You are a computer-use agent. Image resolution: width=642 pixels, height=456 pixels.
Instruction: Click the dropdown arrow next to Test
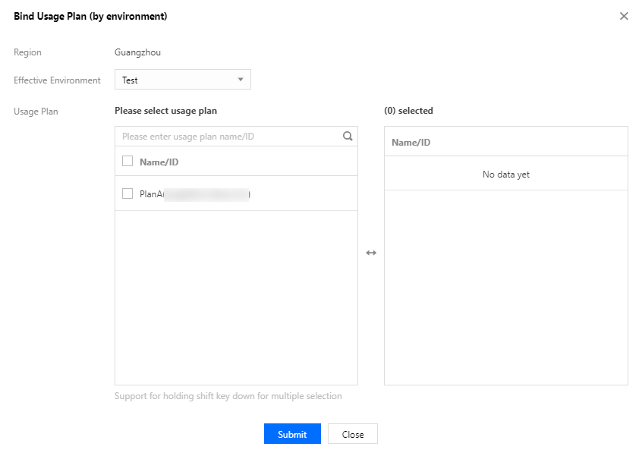[241, 80]
